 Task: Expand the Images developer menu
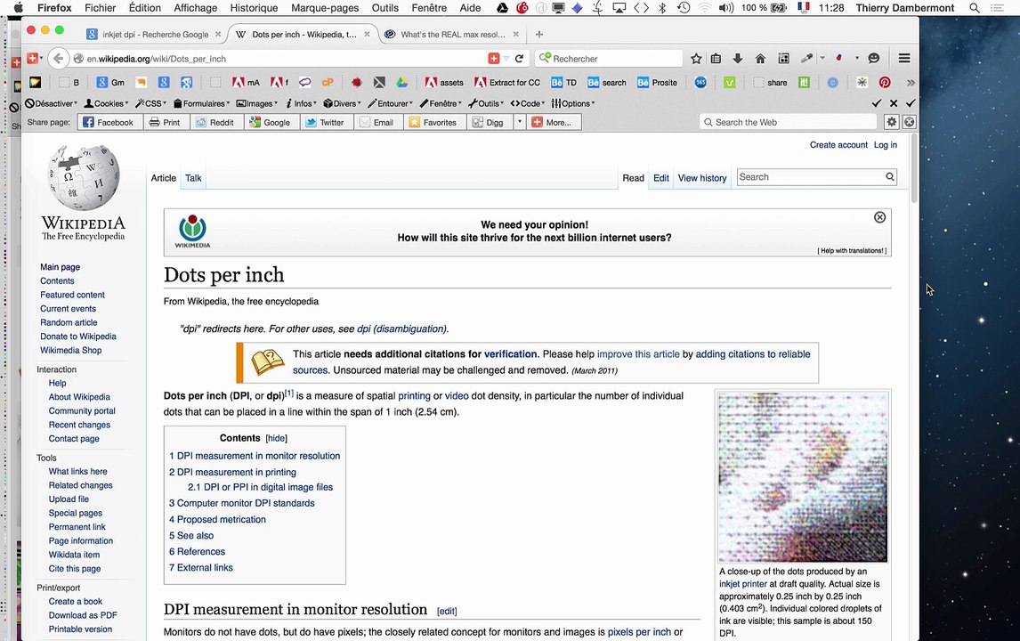point(257,103)
